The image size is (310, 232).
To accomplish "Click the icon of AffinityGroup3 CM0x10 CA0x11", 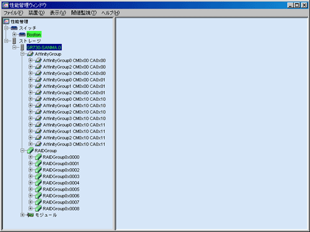I will click(x=38, y=144).
